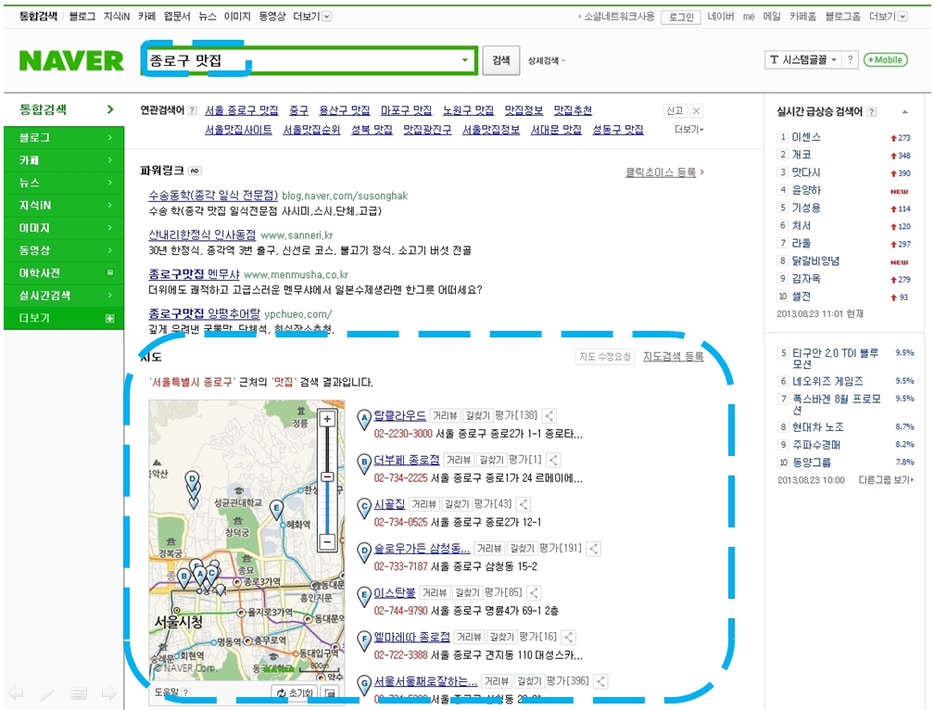Expand the search box suggestion arrow
Viewport: 934px width, 710px height.
tap(464, 59)
